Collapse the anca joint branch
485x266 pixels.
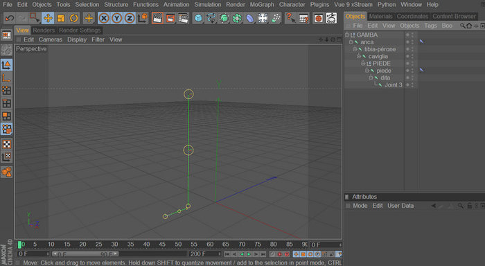(351, 42)
